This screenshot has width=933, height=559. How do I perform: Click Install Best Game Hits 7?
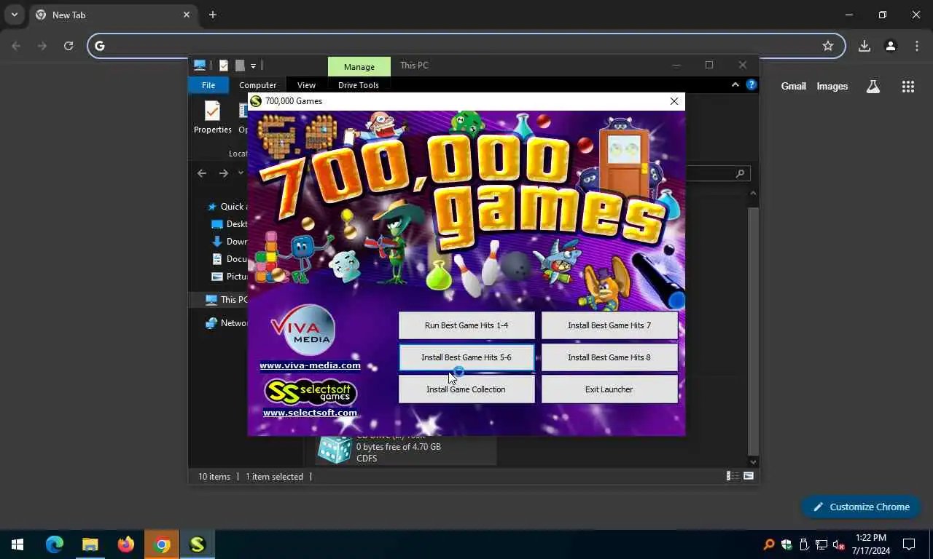(609, 325)
